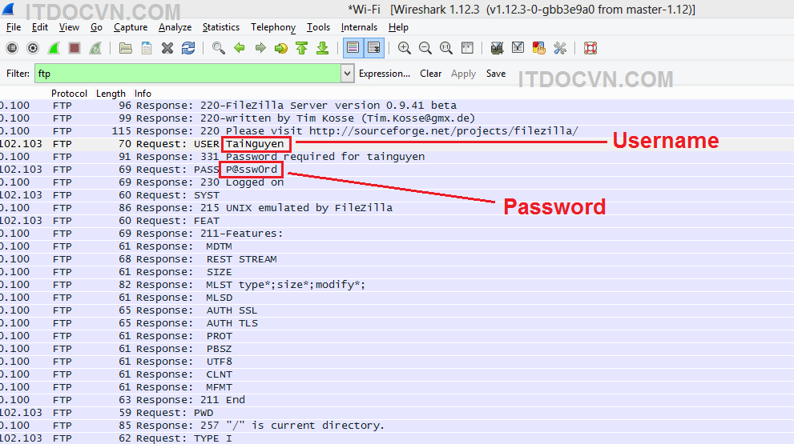Image resolution: width=794 pixels, height=444 pixels.
Task: Click the find packet magnifier icon
Action: tap(218, 48)
